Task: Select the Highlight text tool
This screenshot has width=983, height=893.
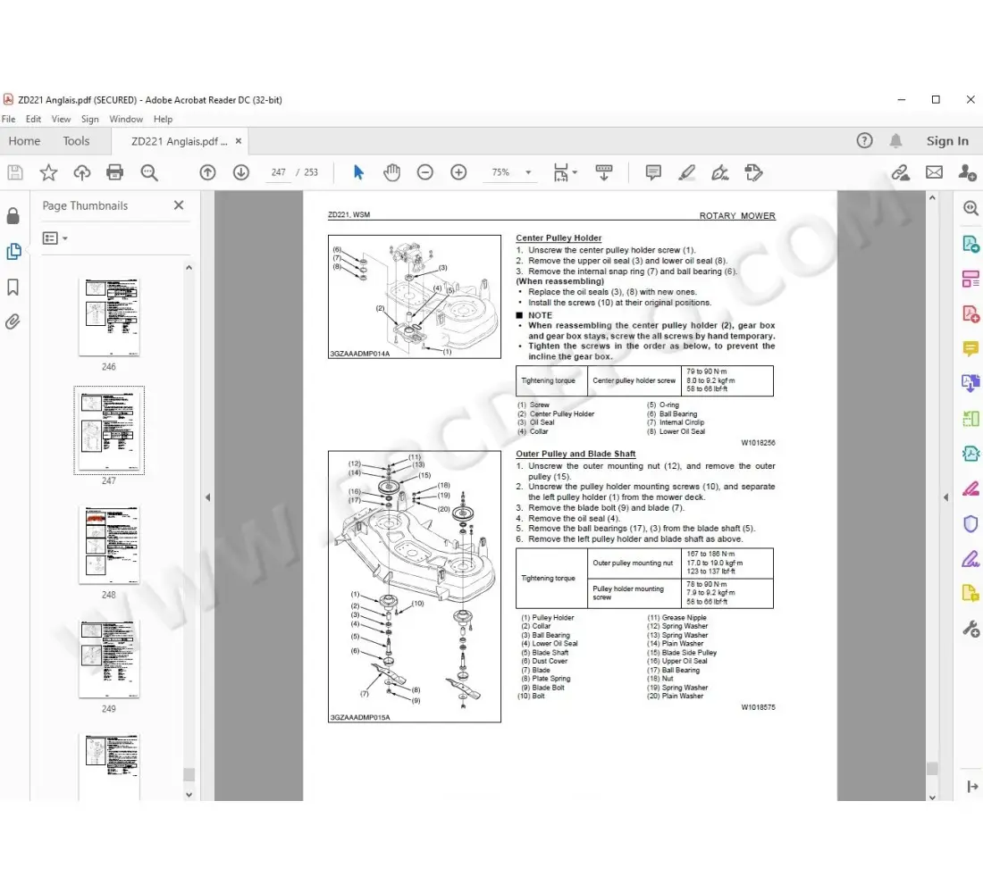Action: click(686, 172)
